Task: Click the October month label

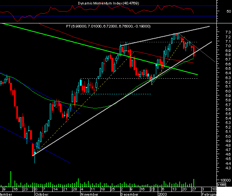Action: pyautogui.click(x=42, y=194)
